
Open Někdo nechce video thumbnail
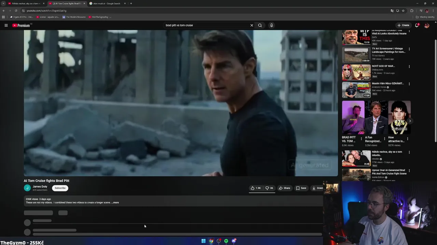coord(356,158)
